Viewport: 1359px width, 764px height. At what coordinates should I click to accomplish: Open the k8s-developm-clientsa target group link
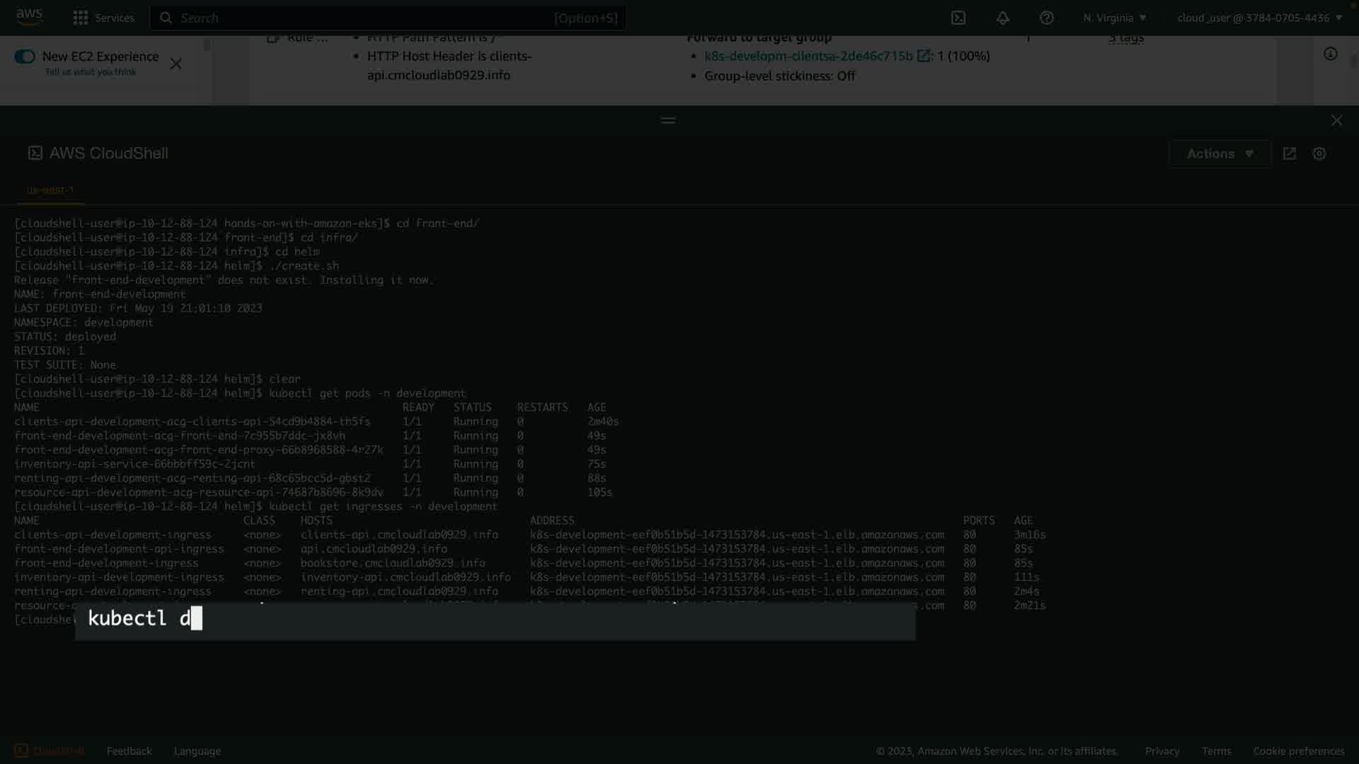[x=808, y=56]
